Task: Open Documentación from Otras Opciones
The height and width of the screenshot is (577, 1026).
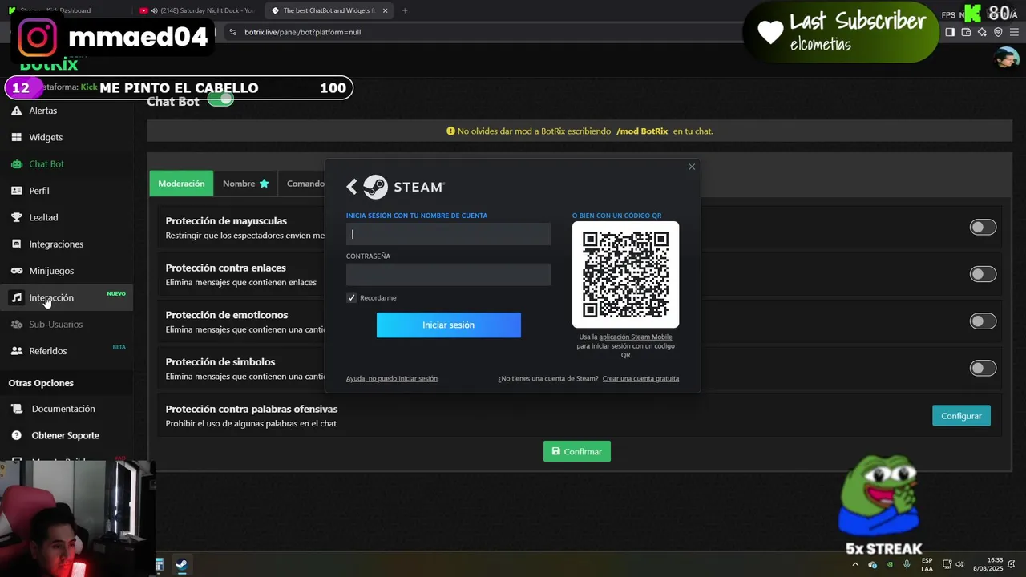Action: pyautogui.click(x=63, y=409)
